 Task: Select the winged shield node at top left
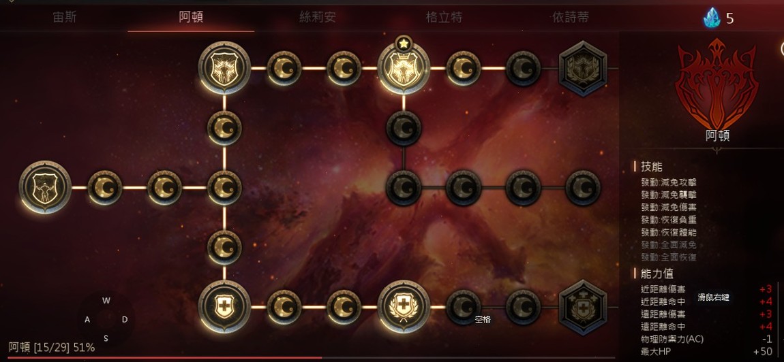pos(224,68)
